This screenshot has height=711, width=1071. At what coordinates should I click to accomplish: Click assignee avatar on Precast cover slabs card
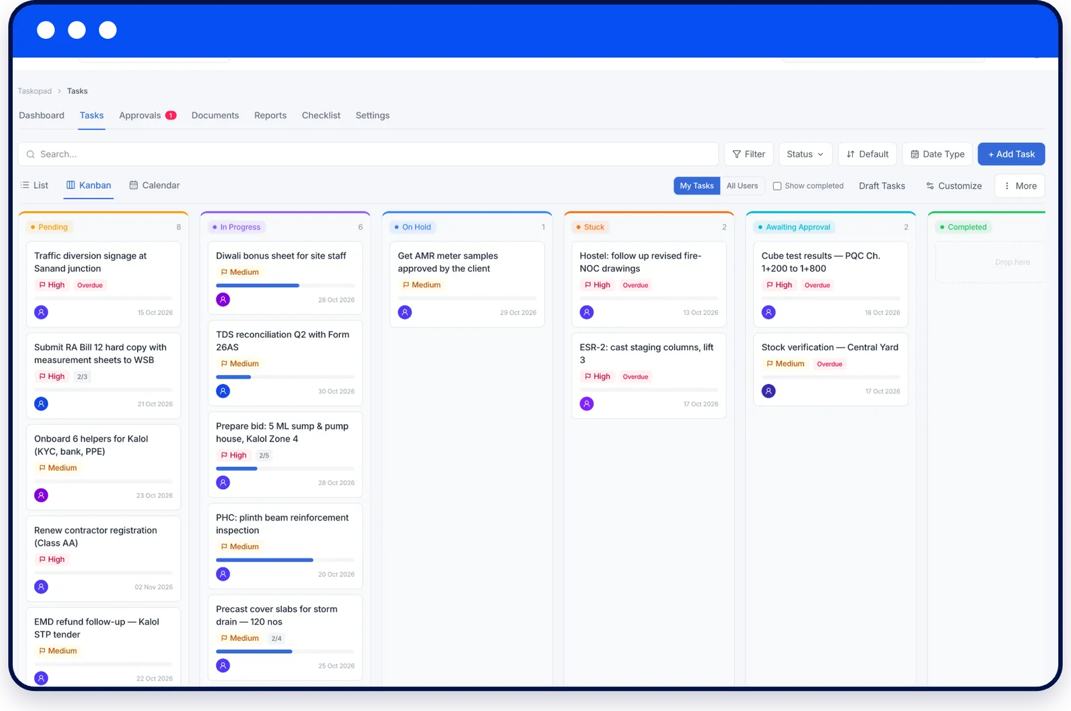coord(223,666)
